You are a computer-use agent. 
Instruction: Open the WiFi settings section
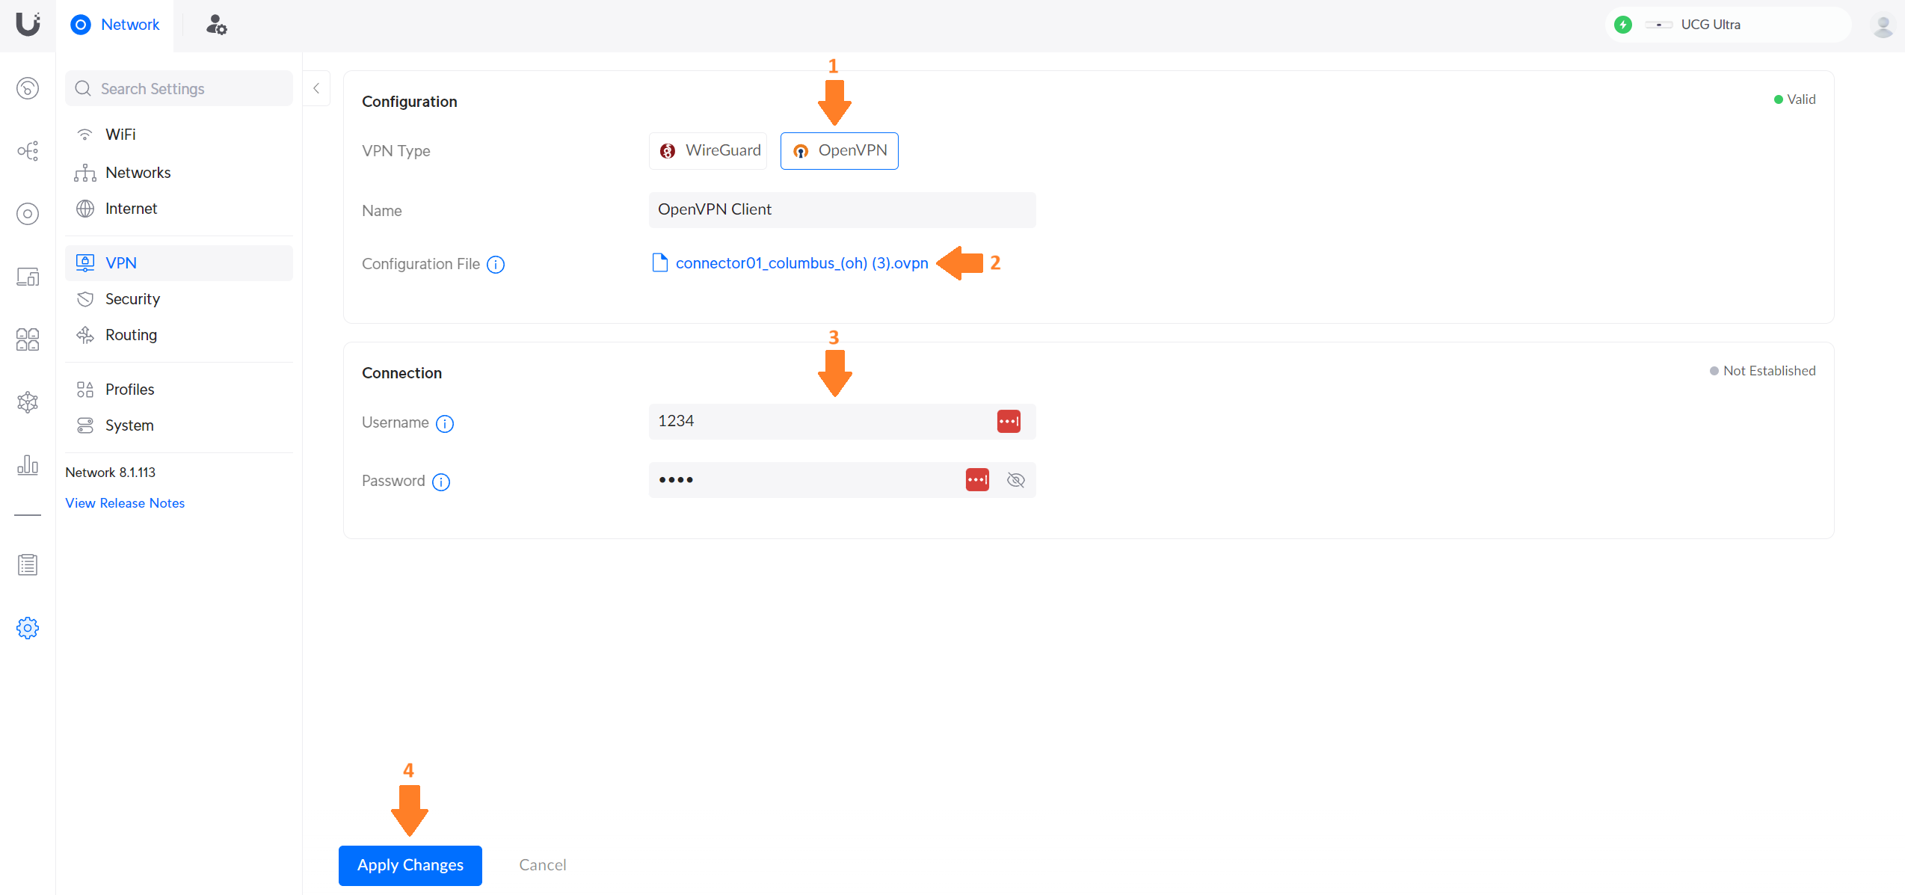tap(179, 135)
